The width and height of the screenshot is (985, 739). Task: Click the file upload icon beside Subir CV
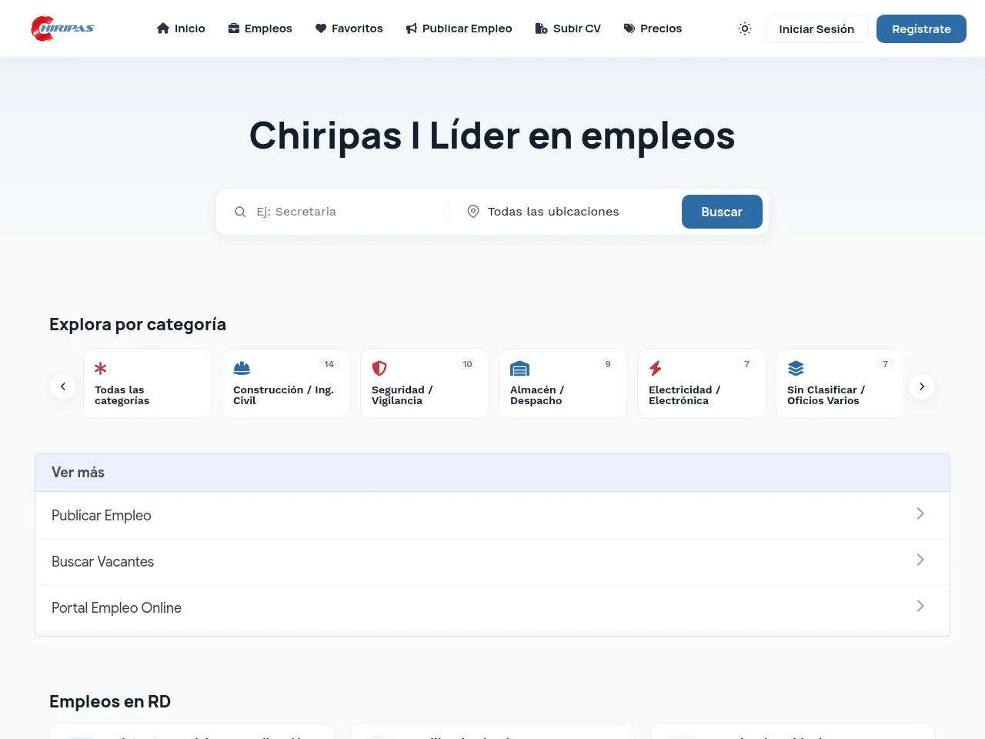click(541, 28)
